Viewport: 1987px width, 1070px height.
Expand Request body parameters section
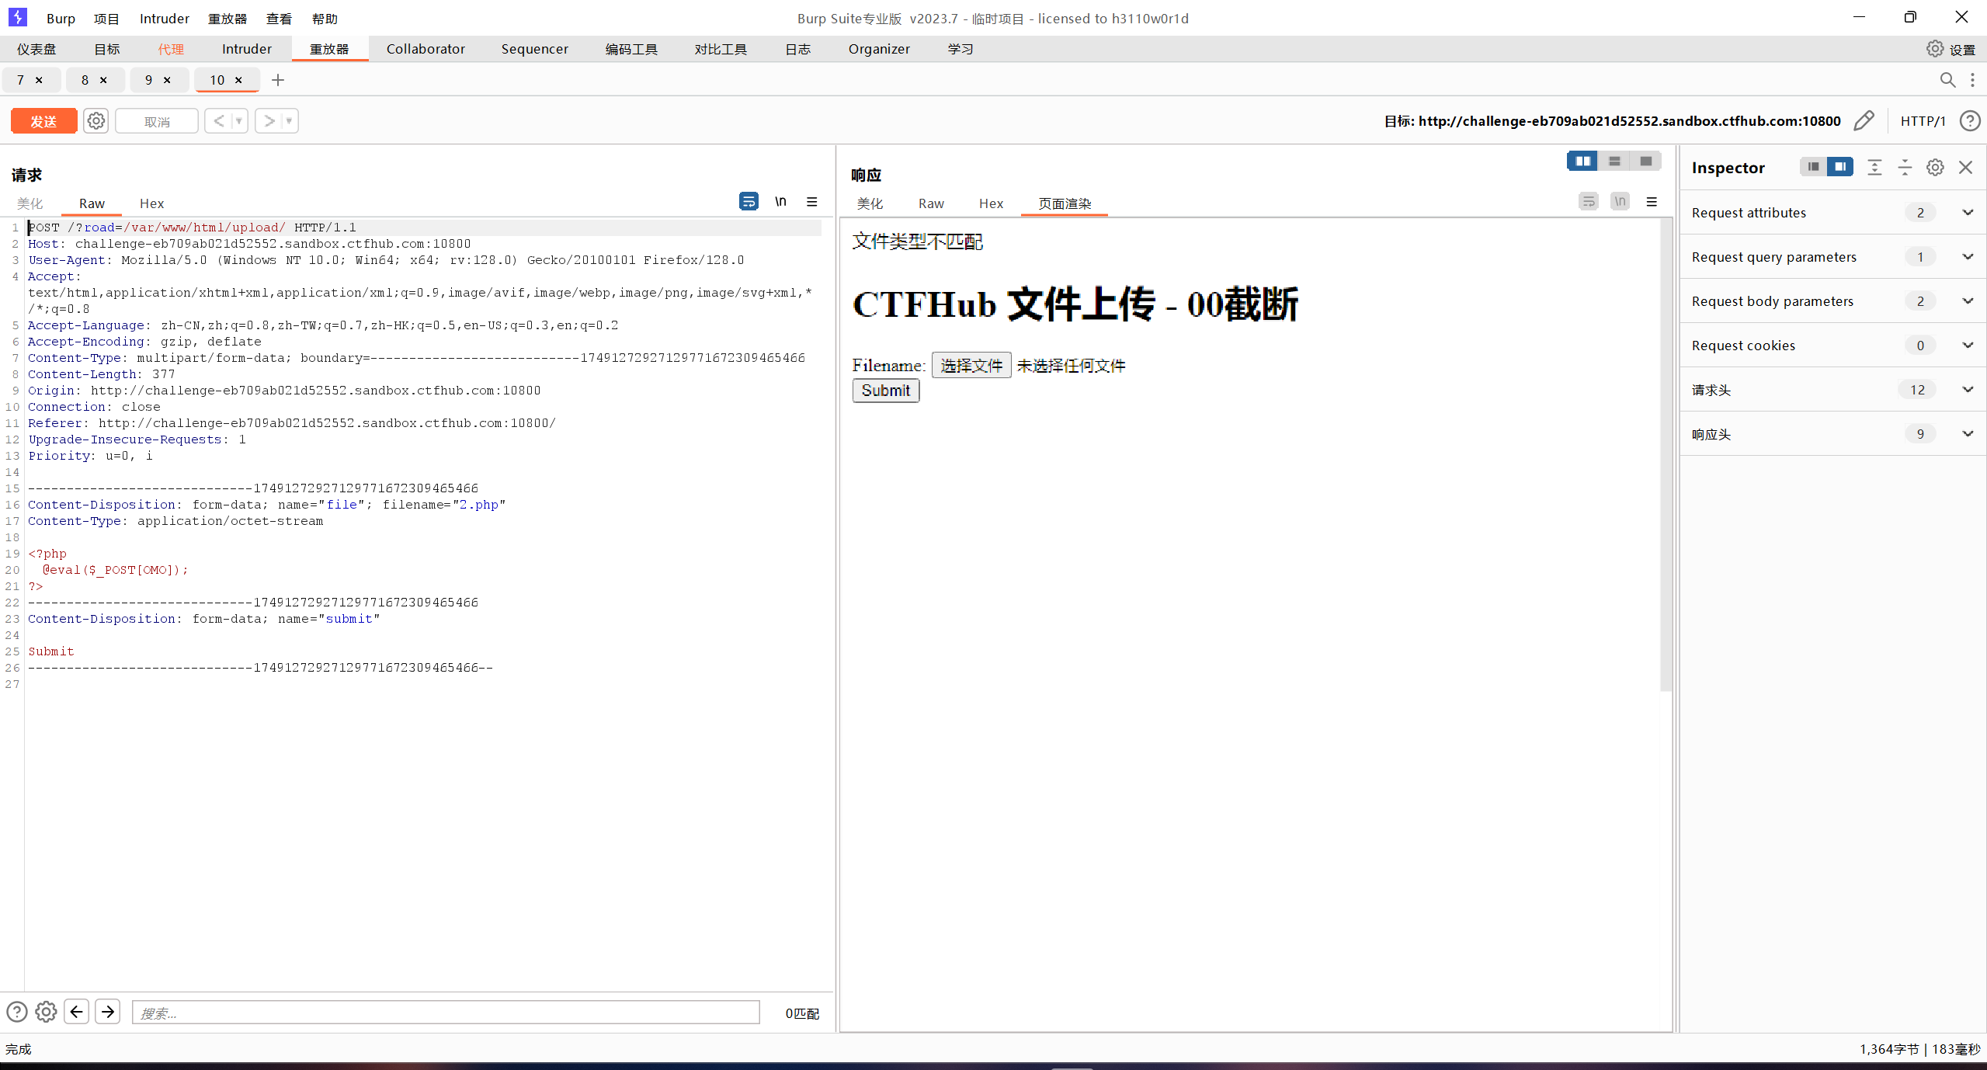pos(1968,301)
